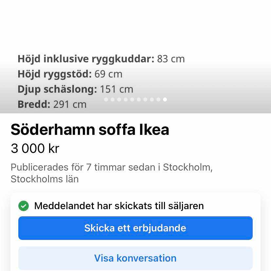Switch to eighth photo carousel dot
This screenshot has width=271, height=271.
coord(152,99)
